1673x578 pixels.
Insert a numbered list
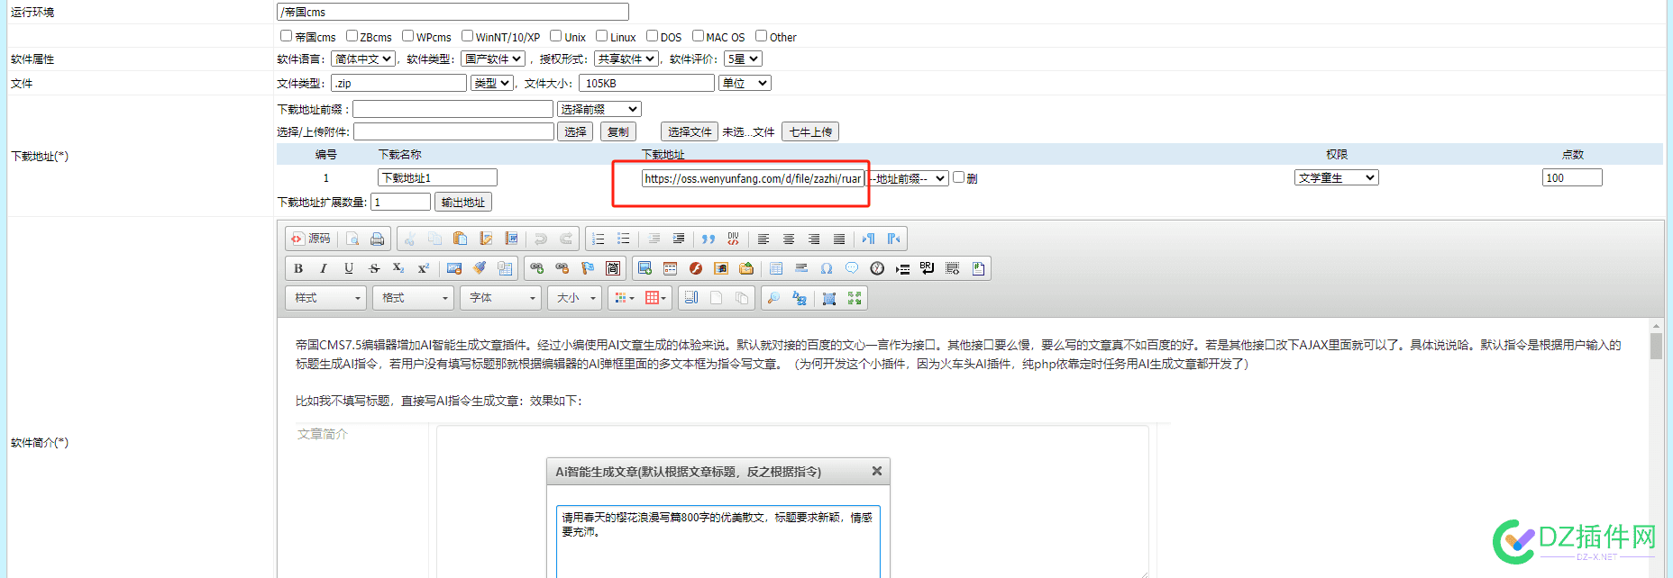pyautogui.click(x=599, y=239)
